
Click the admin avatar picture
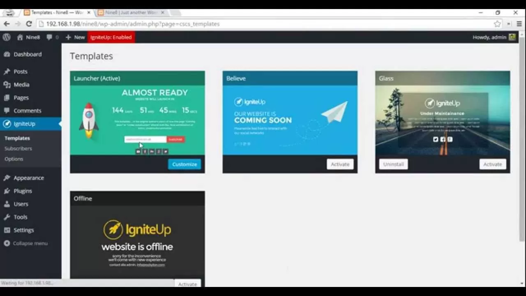[512, 37]
